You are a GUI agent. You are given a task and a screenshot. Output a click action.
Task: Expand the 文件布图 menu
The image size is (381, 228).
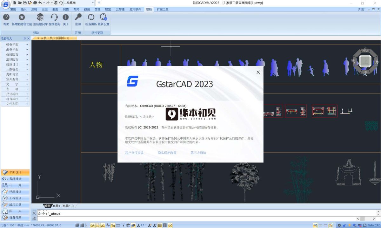(x=15, y=104)
